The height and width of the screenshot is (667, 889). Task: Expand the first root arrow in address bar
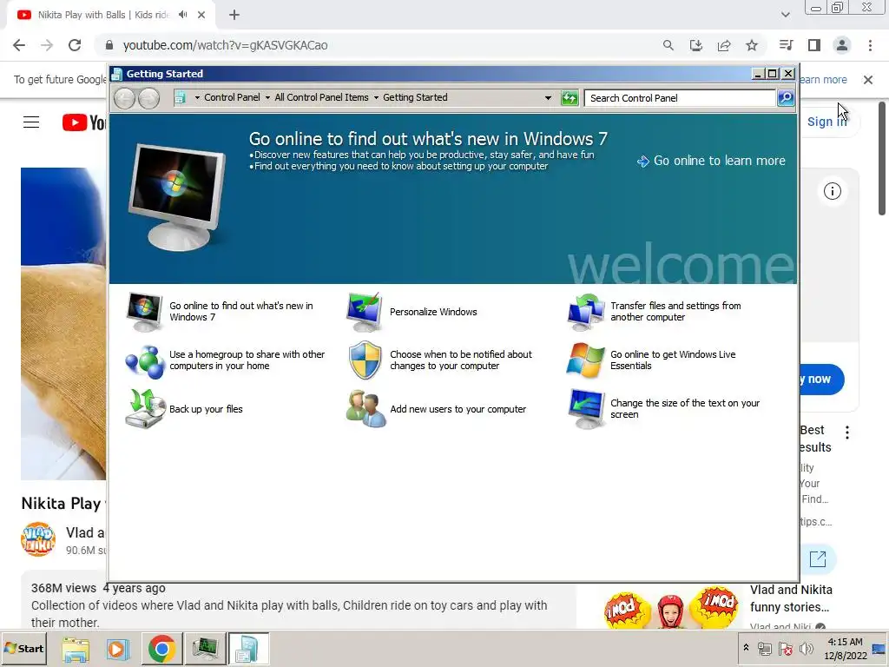[197, 97]
